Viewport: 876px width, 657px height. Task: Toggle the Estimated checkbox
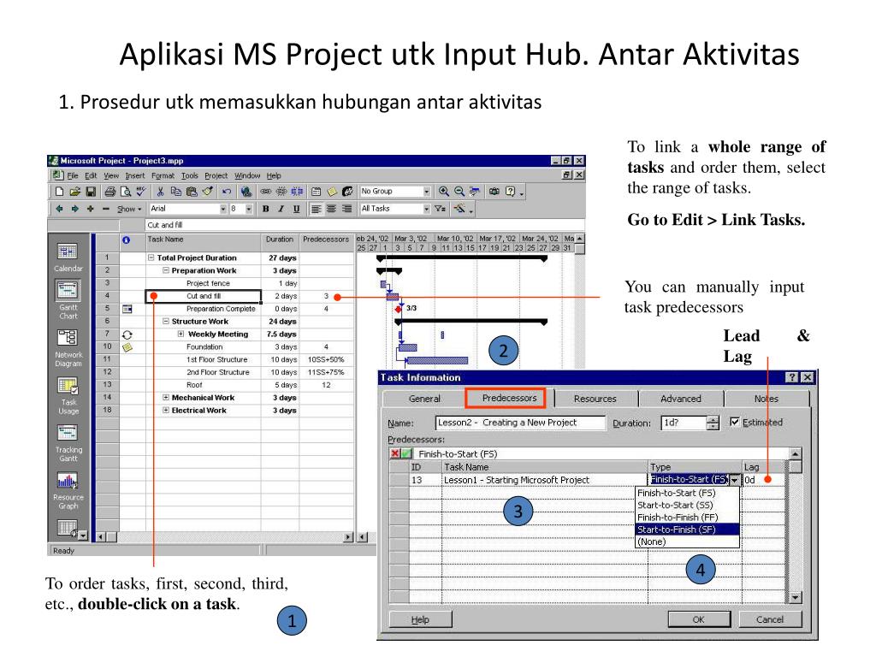point(735,422)
